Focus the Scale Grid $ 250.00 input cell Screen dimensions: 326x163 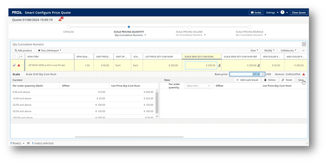click(201, 65)
